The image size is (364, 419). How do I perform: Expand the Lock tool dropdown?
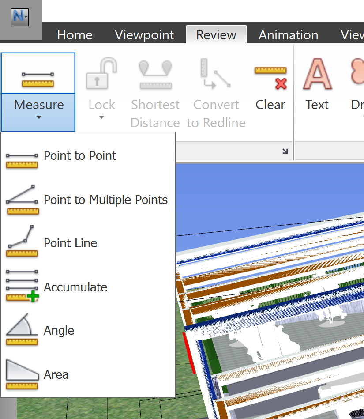pyautogui.click(x=101, y=116)
